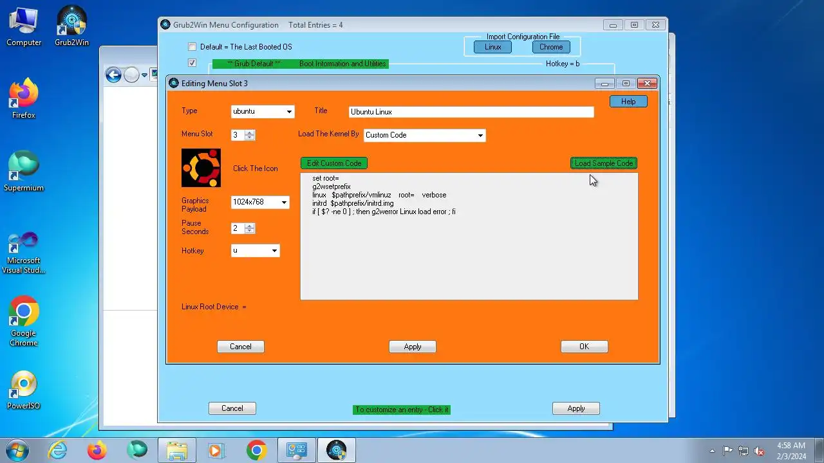The height and width of the screenshot is (463, 824).
Task: Open the Computer desktop icon
Action: point(24,26)
